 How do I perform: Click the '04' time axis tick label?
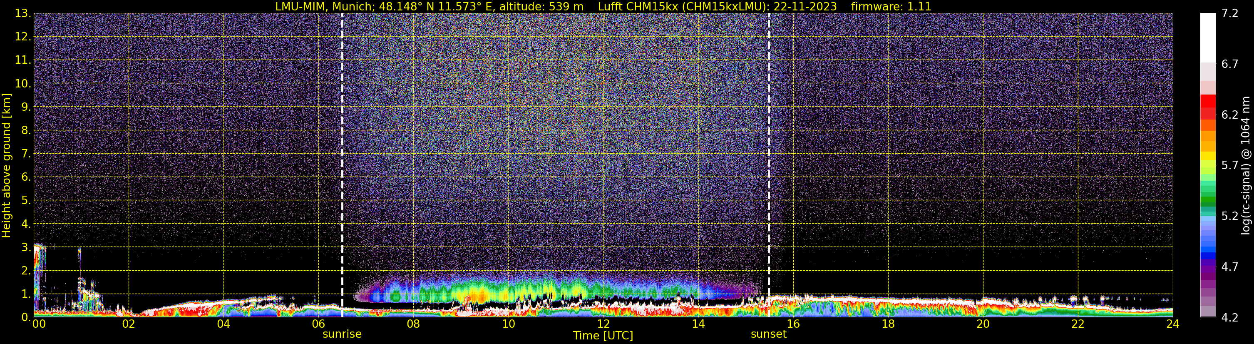[223, 324]
